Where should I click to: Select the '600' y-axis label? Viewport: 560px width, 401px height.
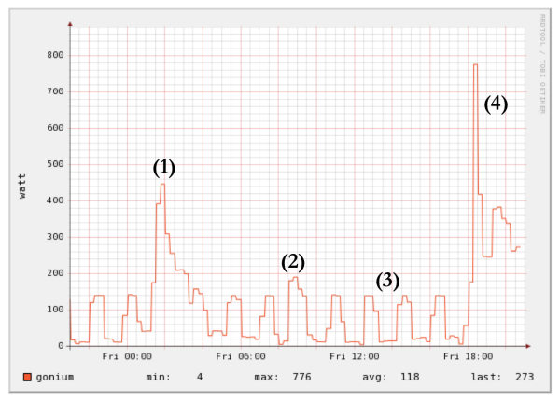(x=55, y=128)
